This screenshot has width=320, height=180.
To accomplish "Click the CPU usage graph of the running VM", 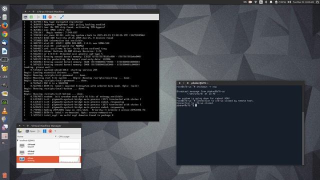I will point(69,159).
